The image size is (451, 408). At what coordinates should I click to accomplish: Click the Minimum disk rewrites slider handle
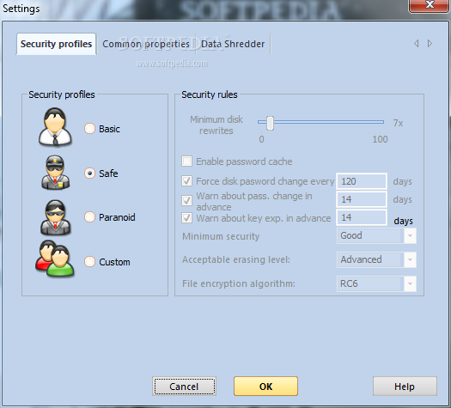point(270,123)
